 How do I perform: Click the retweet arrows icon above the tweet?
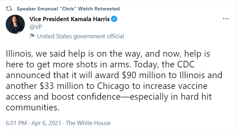[x=9, y=9]
